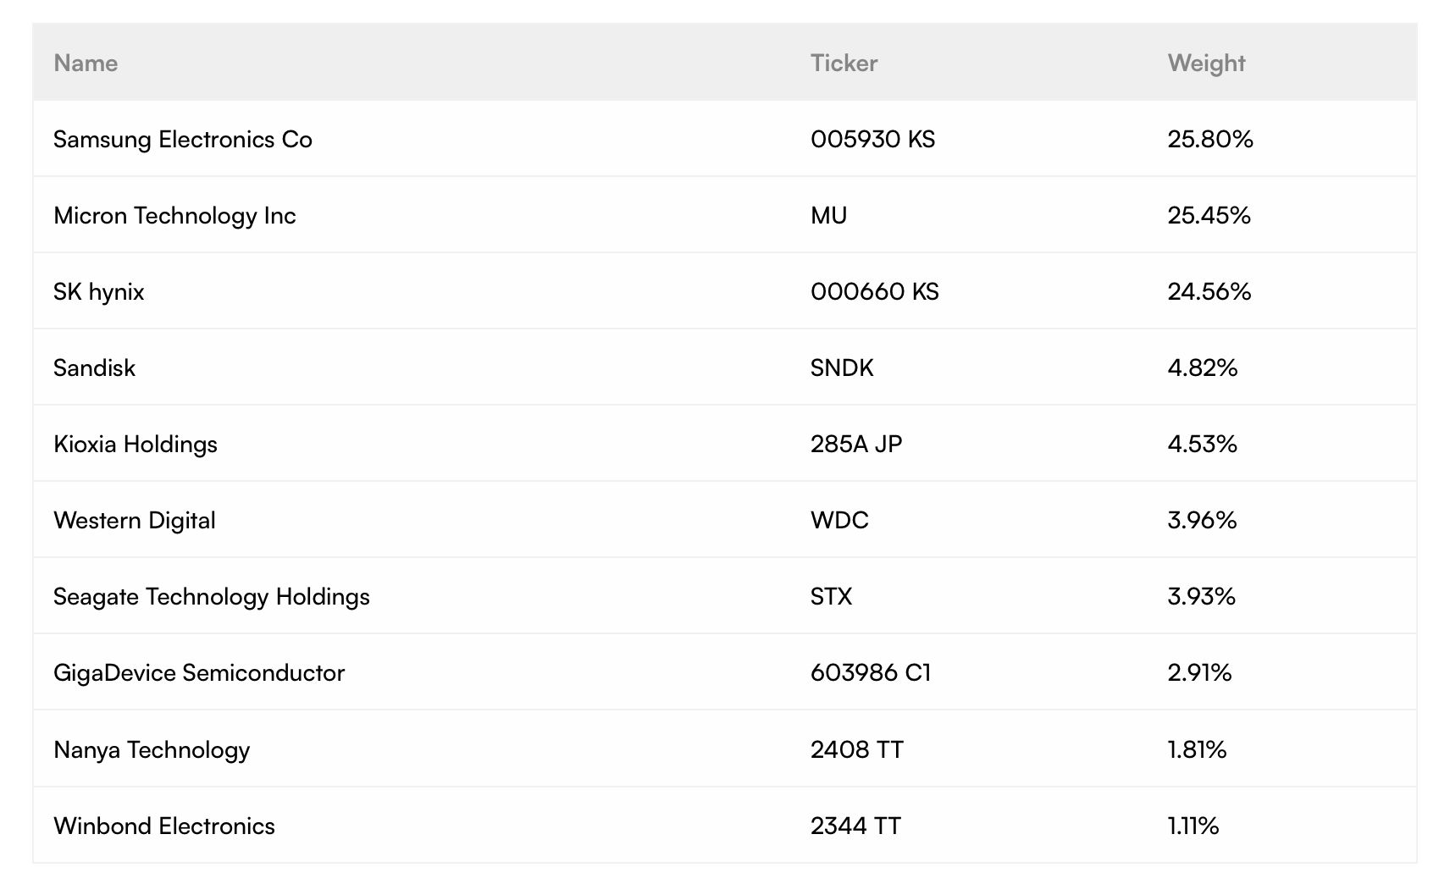Image resolution: width=1450 pixels, height=884 pixels.
Task: Select the 005930 KS ticker
Action: coord(872,140)
